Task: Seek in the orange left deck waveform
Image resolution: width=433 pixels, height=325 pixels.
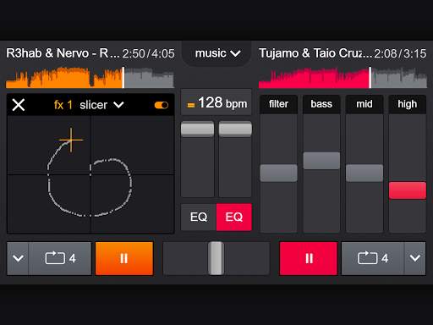Action: [90, 77]
